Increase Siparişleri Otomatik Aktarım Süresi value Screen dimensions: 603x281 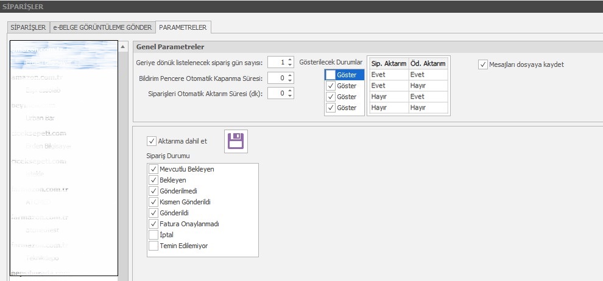click(290, 91)
